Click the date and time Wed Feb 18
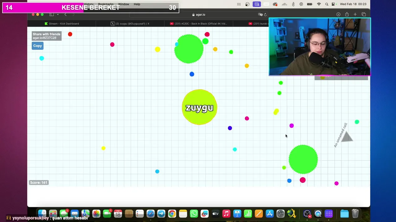The image size is (396, 222). click(353, 4)
